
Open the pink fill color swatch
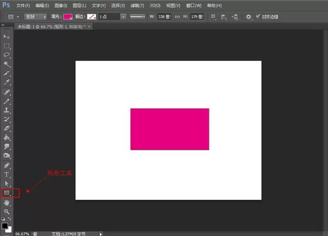pos(68,17)
